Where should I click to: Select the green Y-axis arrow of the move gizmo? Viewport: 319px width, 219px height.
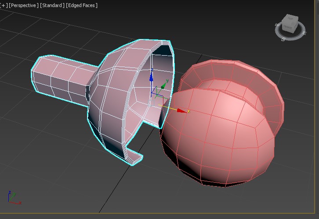pos(166,83)
